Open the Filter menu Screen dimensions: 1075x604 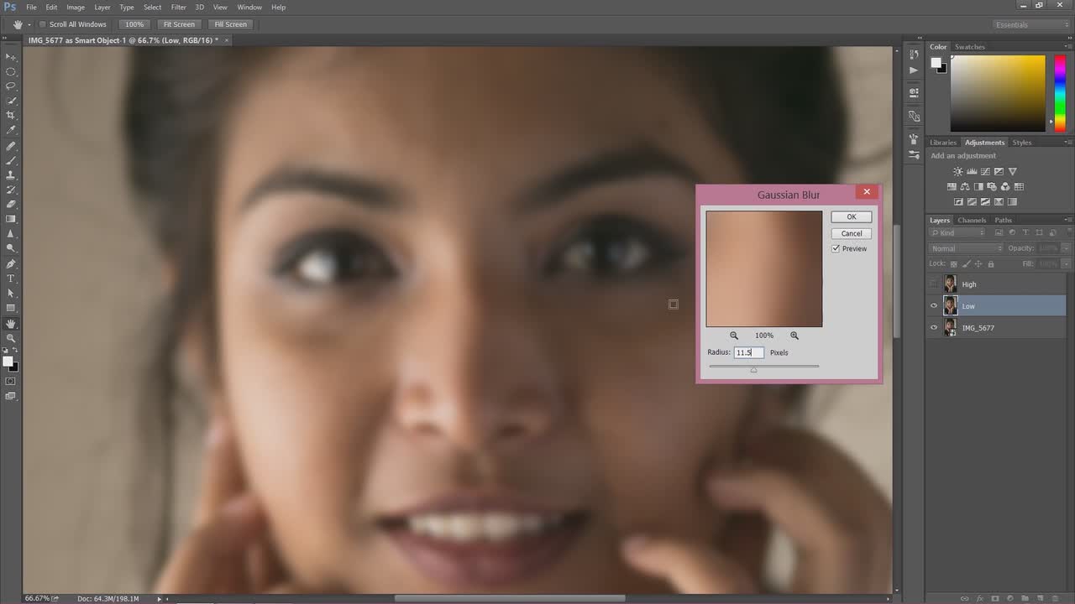tap(178, 7)
